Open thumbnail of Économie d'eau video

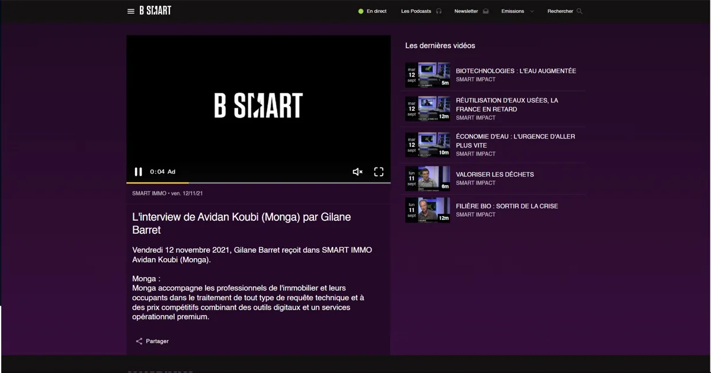[x=427, y=145]
